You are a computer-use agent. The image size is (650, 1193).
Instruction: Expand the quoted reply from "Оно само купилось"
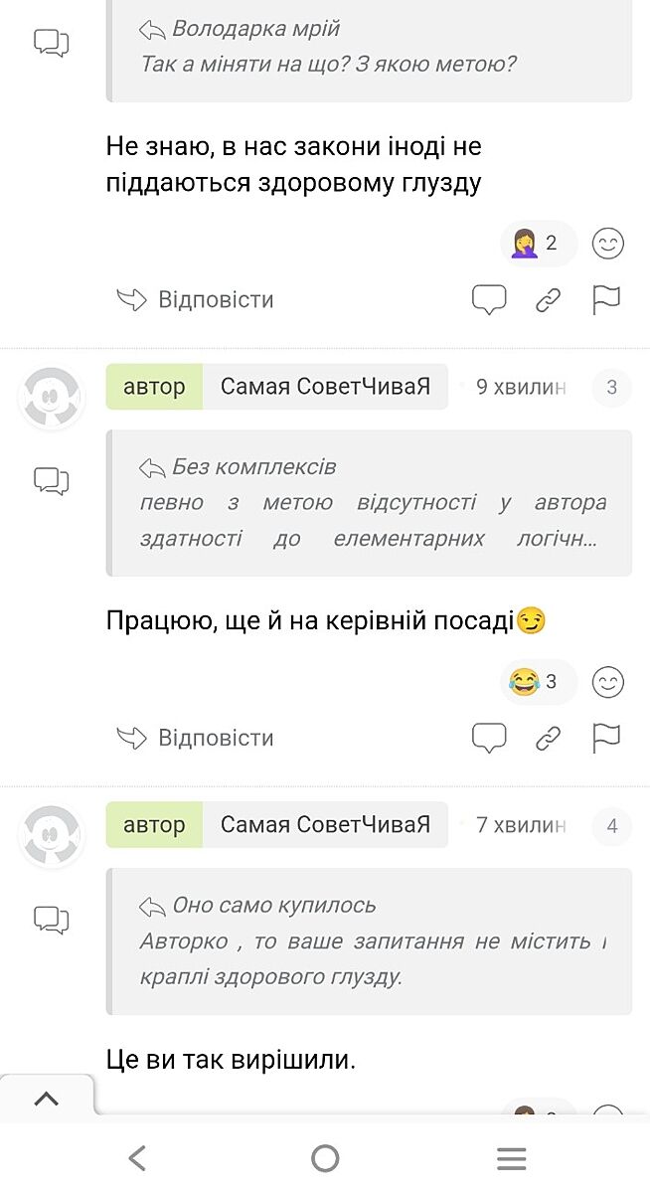[369, 941]
